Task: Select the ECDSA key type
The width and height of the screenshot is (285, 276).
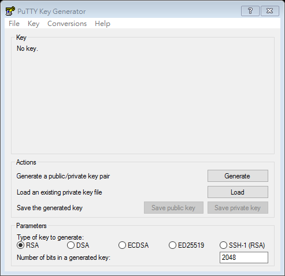Action: point(134,245)
